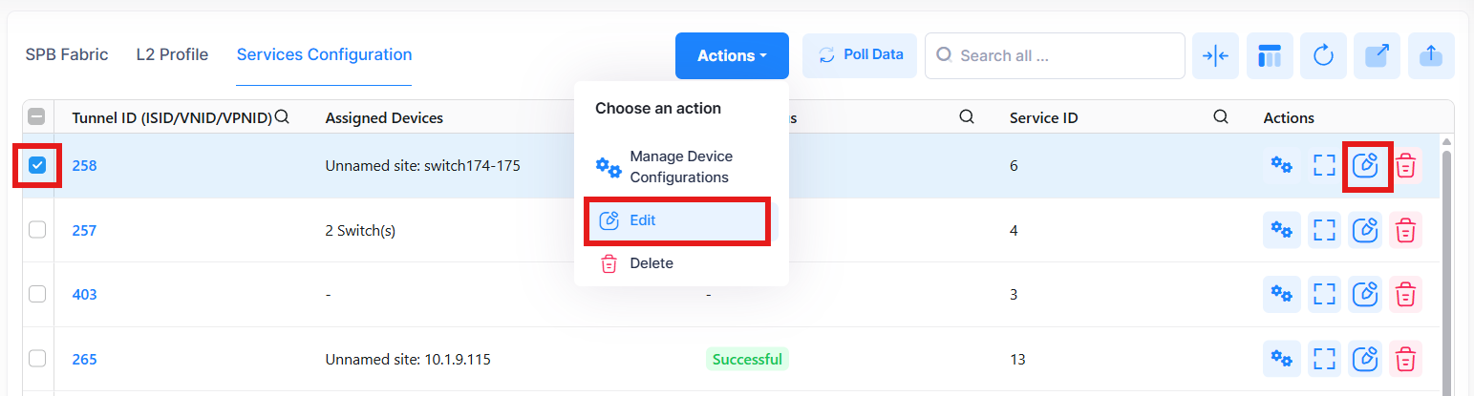Click the refresh table icon in toolbar
This screenshot has width=1474, height=396.
(1323, 56)
